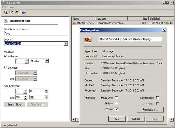Click the minimum size value field

(20, 91)
